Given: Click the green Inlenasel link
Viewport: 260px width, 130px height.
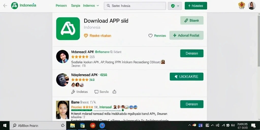Looking at the screenshot, I should point(105,107).
